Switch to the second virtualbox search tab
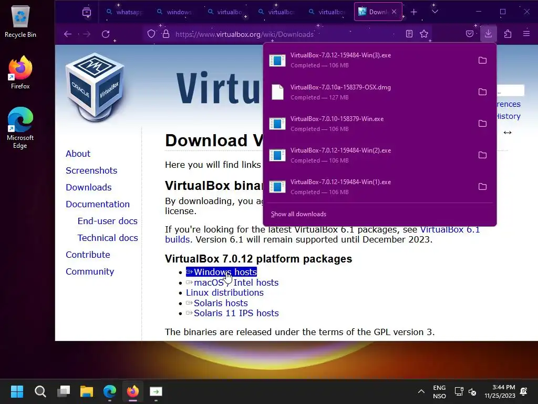538x404 pixels. click(x=276, y=12)
